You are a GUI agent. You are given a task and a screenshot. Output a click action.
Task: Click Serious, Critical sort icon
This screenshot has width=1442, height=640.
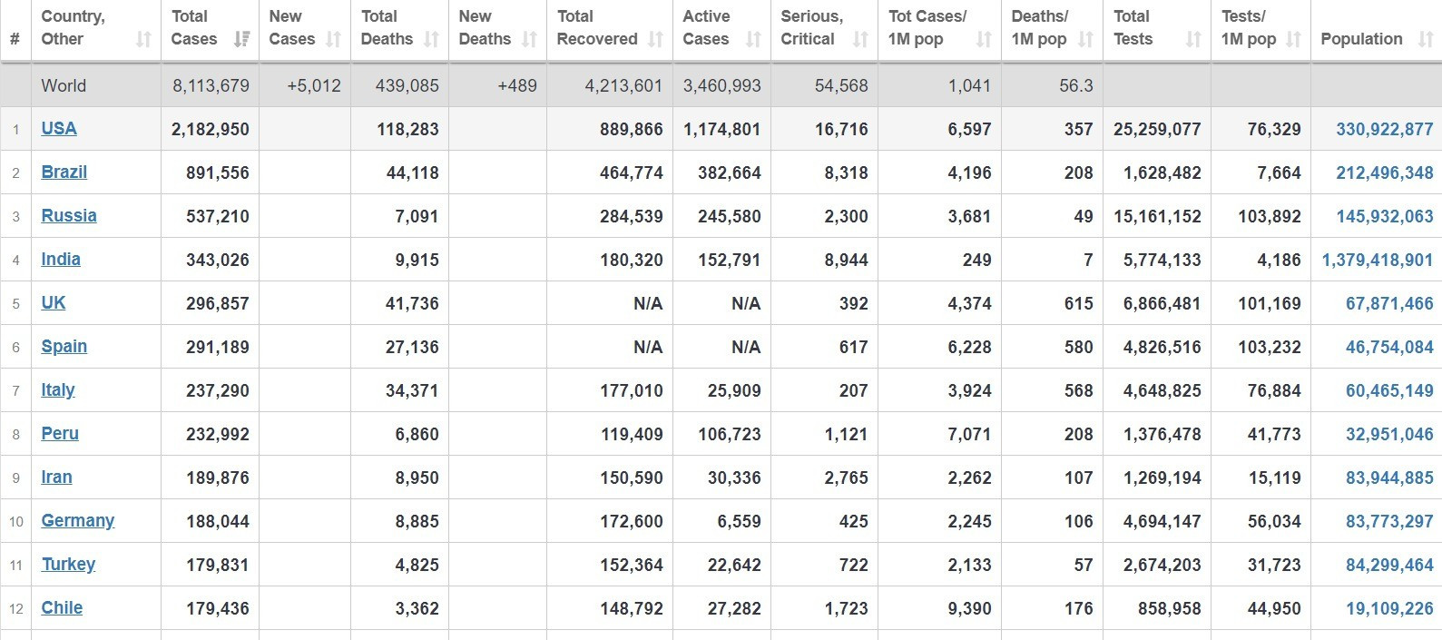click(860, 39)
